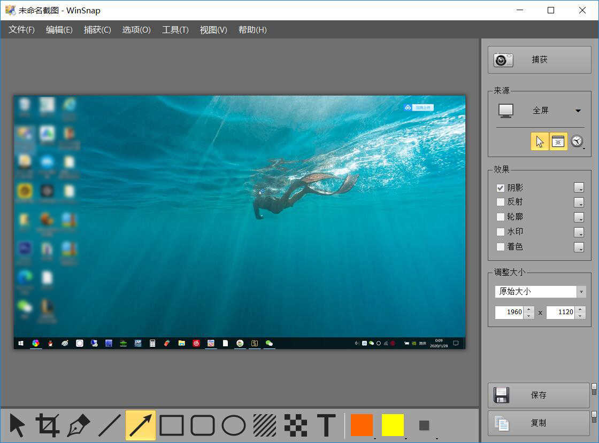Choose the hatched fill tool
The height and width of the screenshot is (443, 599).
264,425
